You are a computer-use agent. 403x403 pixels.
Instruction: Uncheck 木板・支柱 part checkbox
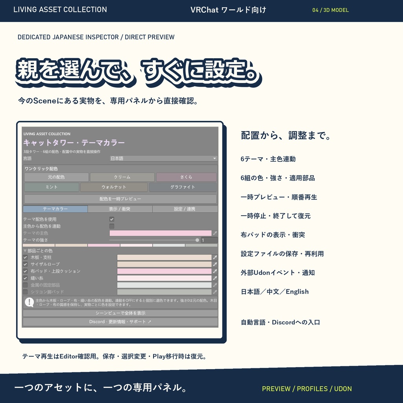[25, 257]
